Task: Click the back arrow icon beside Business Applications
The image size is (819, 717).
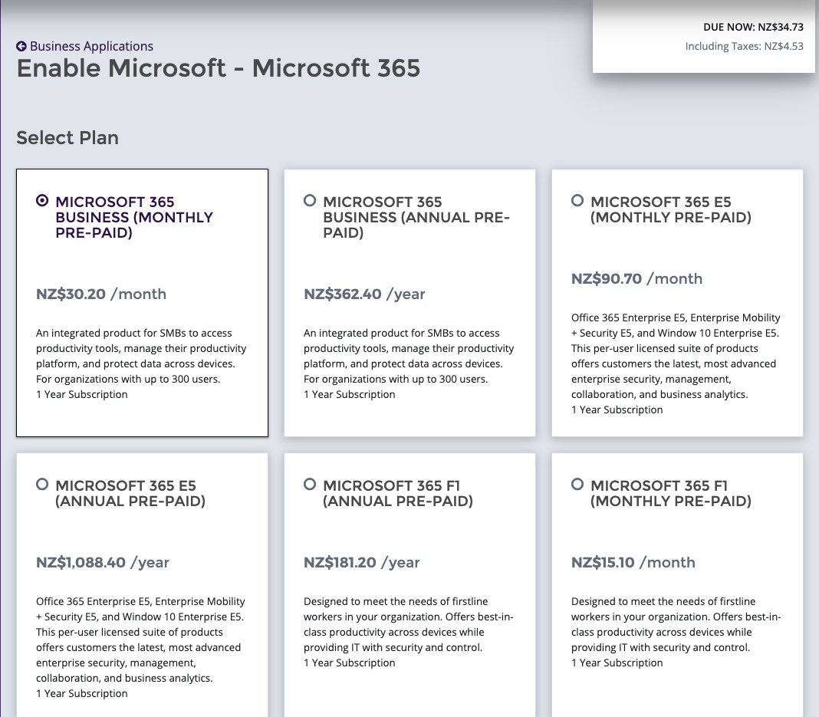Action: click(21, 47)
